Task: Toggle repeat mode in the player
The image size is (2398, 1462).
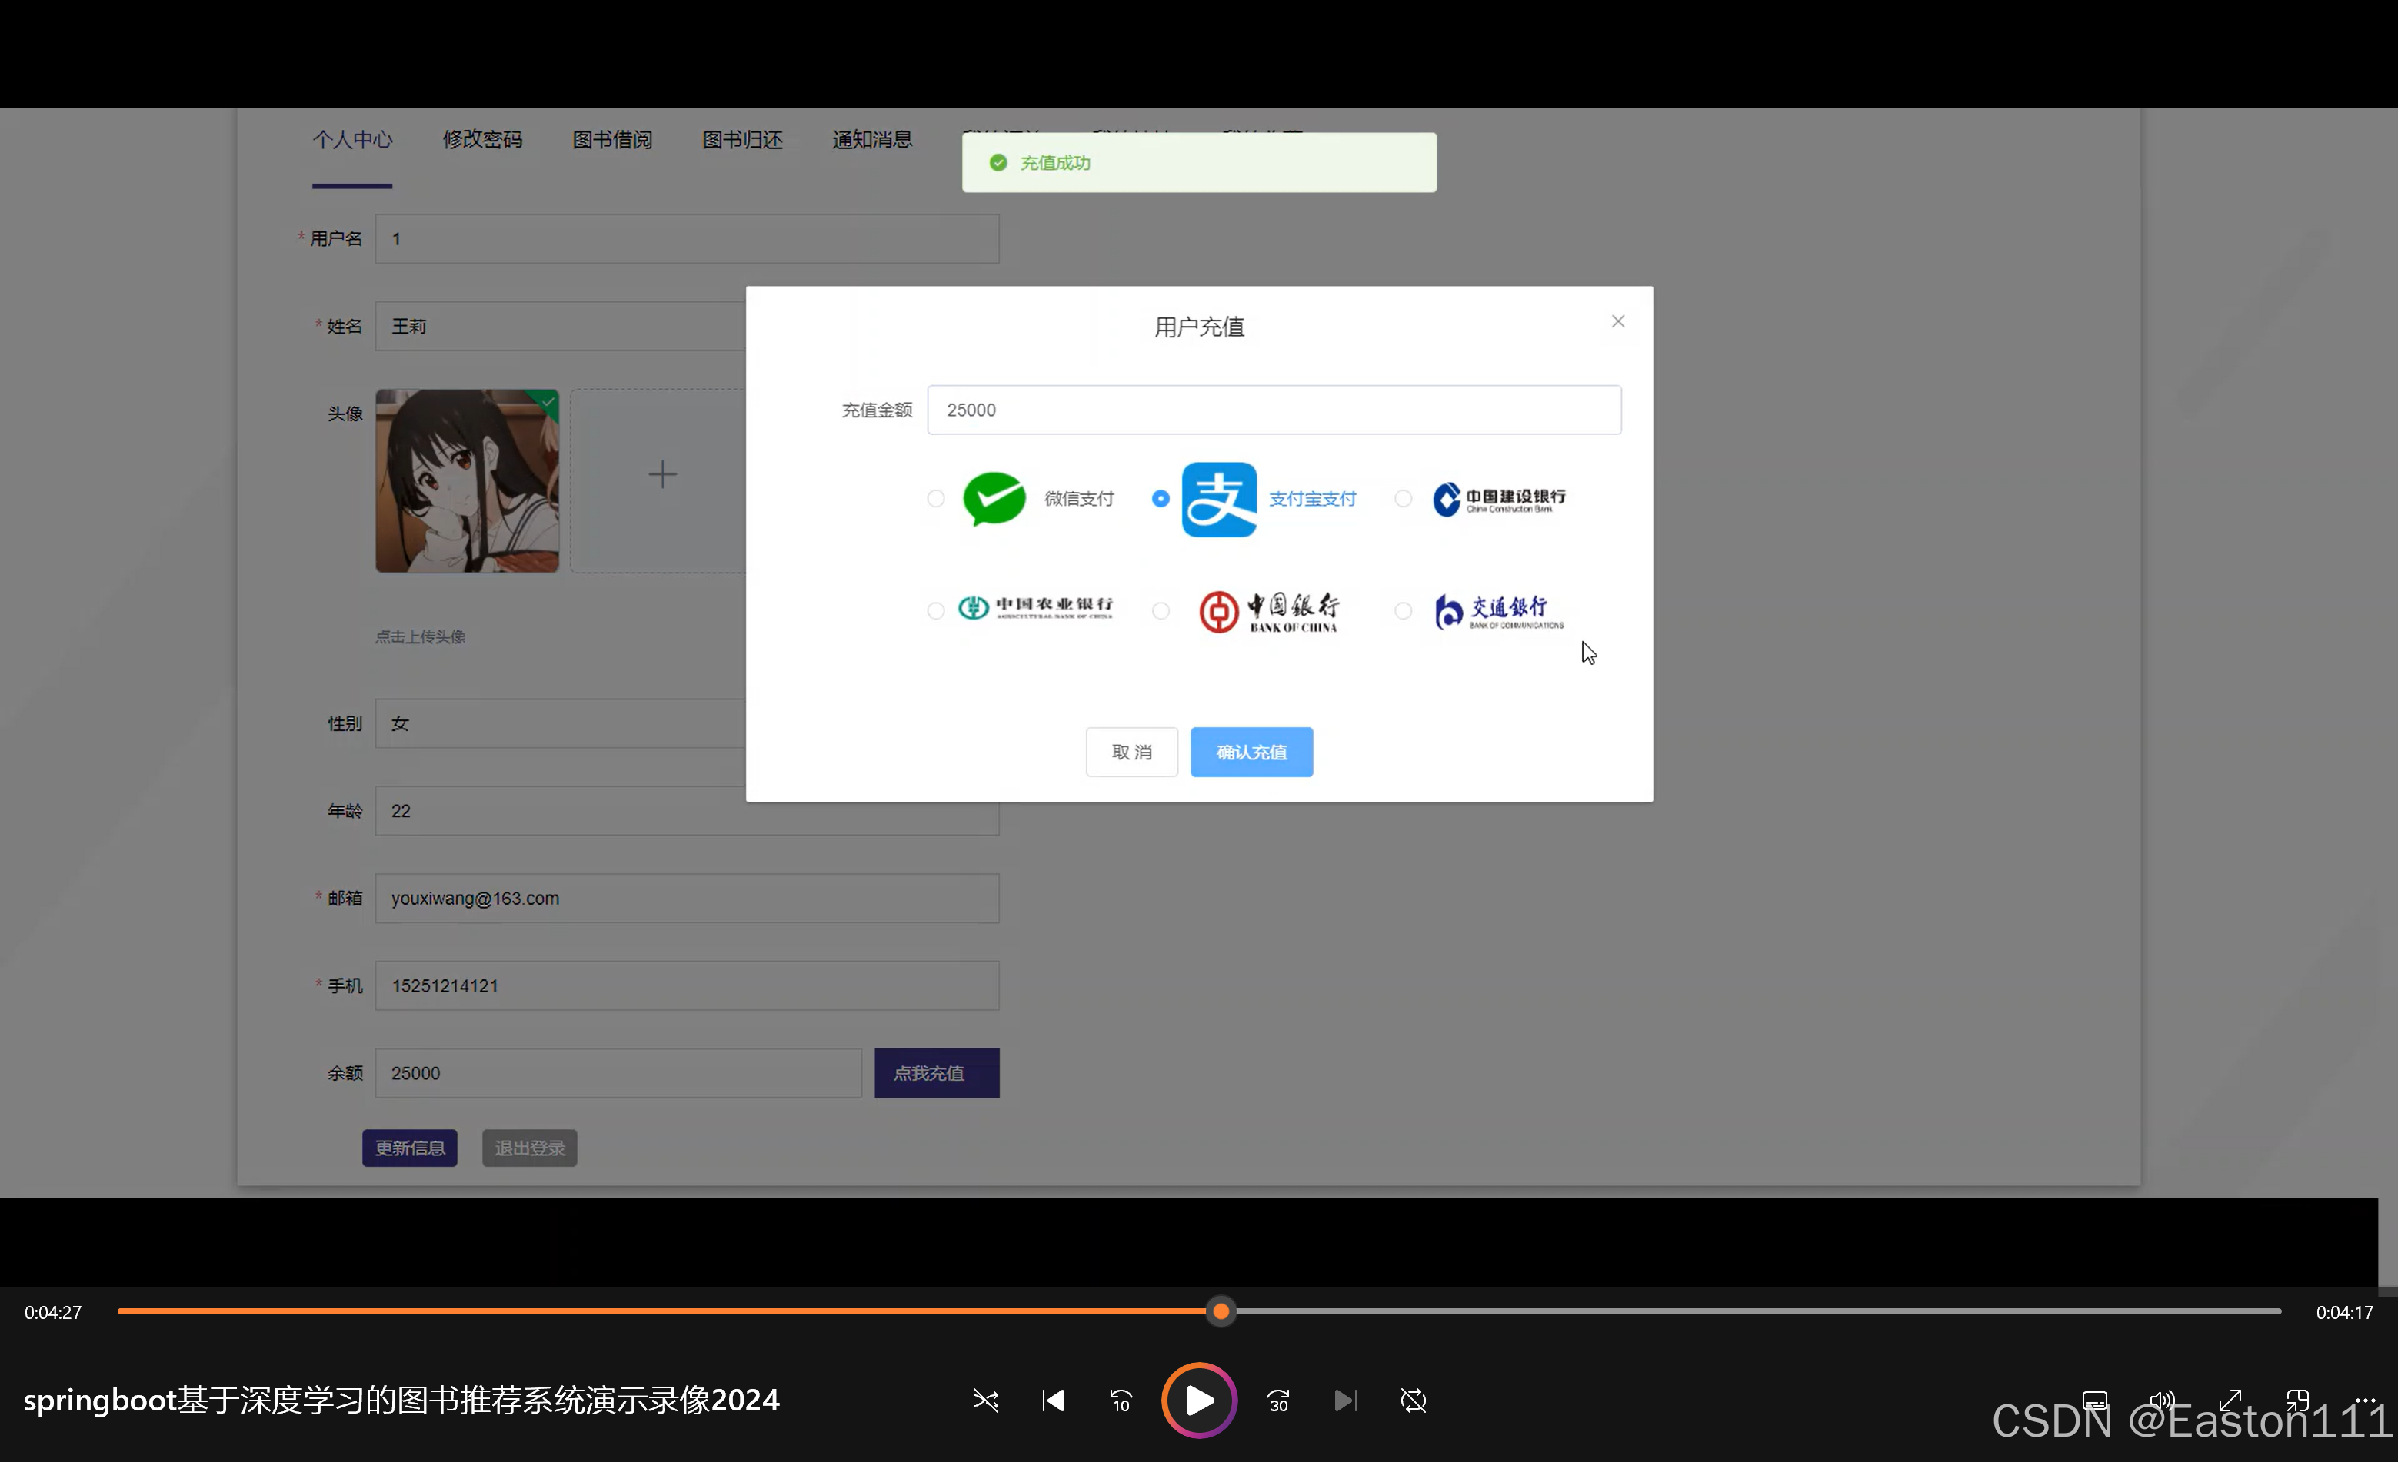Action: (x=1413, y=1401)
